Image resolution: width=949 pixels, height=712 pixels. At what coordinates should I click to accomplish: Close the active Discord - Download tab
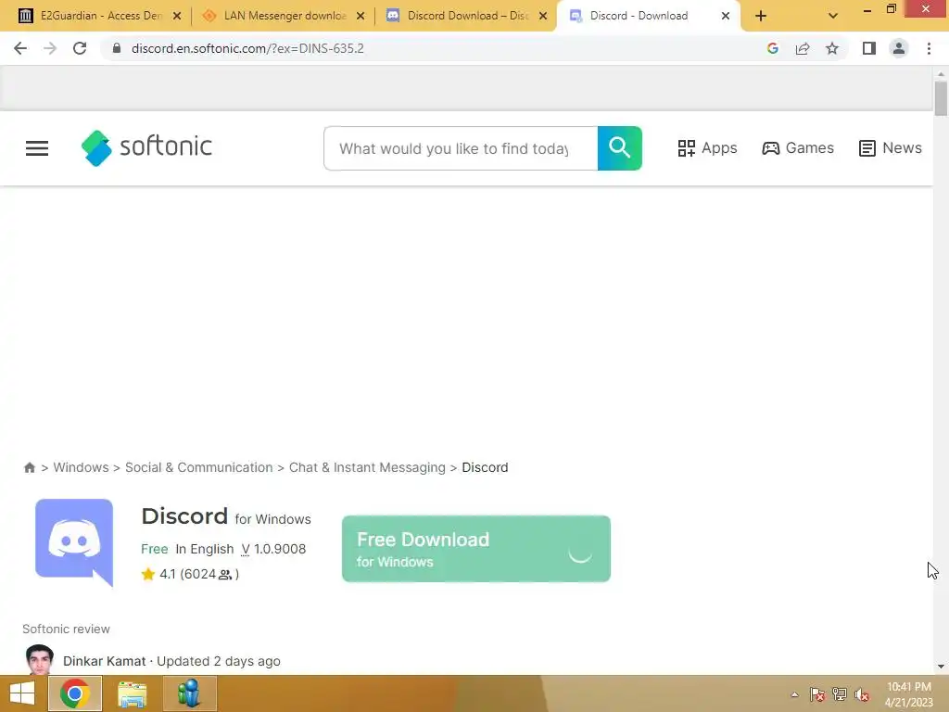(x=725, y=16)
